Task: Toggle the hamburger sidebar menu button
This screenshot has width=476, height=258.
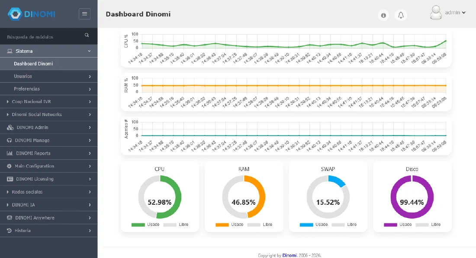Action: pyautogui.click(x=84, y=14)
